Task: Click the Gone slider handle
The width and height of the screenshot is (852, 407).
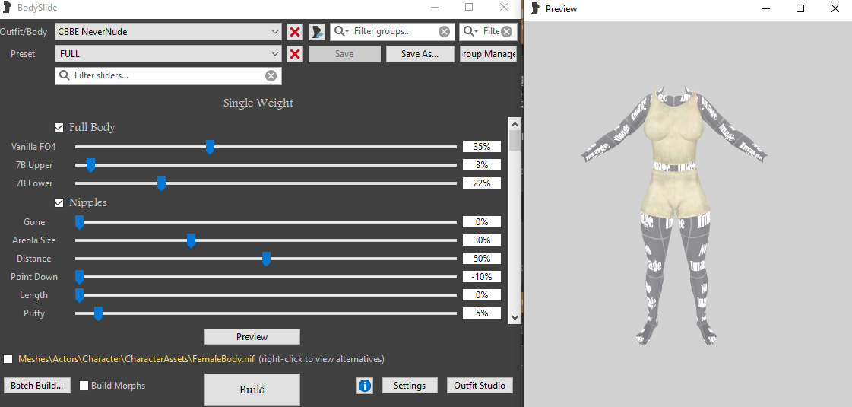Action: [79, 222]
